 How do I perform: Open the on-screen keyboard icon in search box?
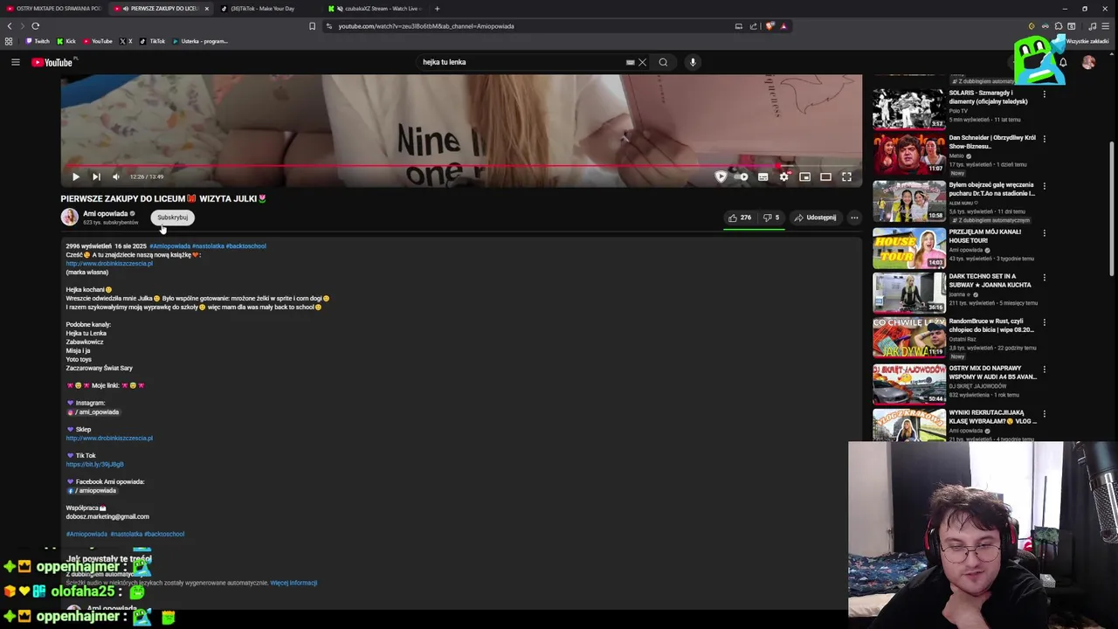click(x=630, y=62)
